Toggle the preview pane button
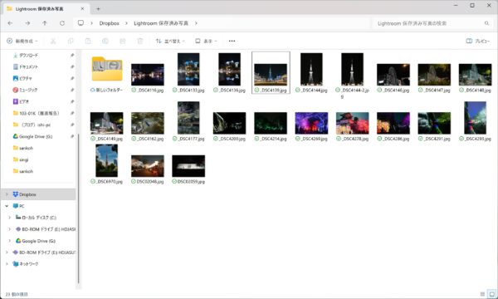This screenshot has width=498, height=299. (478, 41)
